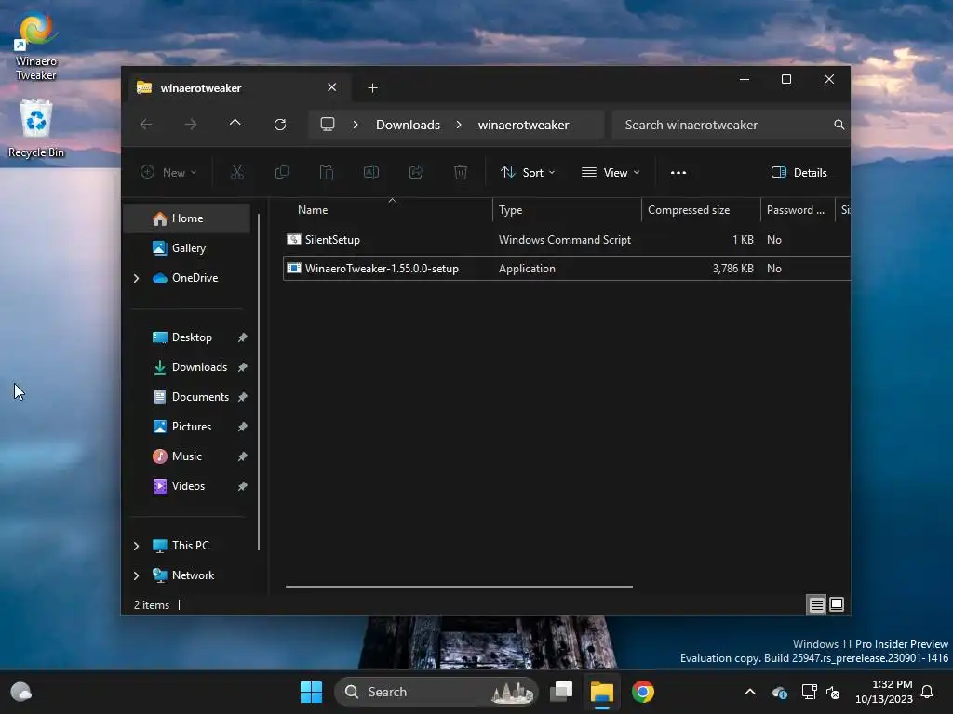953x714 pixels.
Task: Open the See more ellipsis menu
Action: (x=678, y=172)
